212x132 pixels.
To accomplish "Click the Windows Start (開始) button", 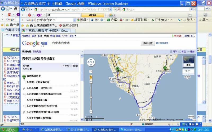I will click(x=9, y=130).
